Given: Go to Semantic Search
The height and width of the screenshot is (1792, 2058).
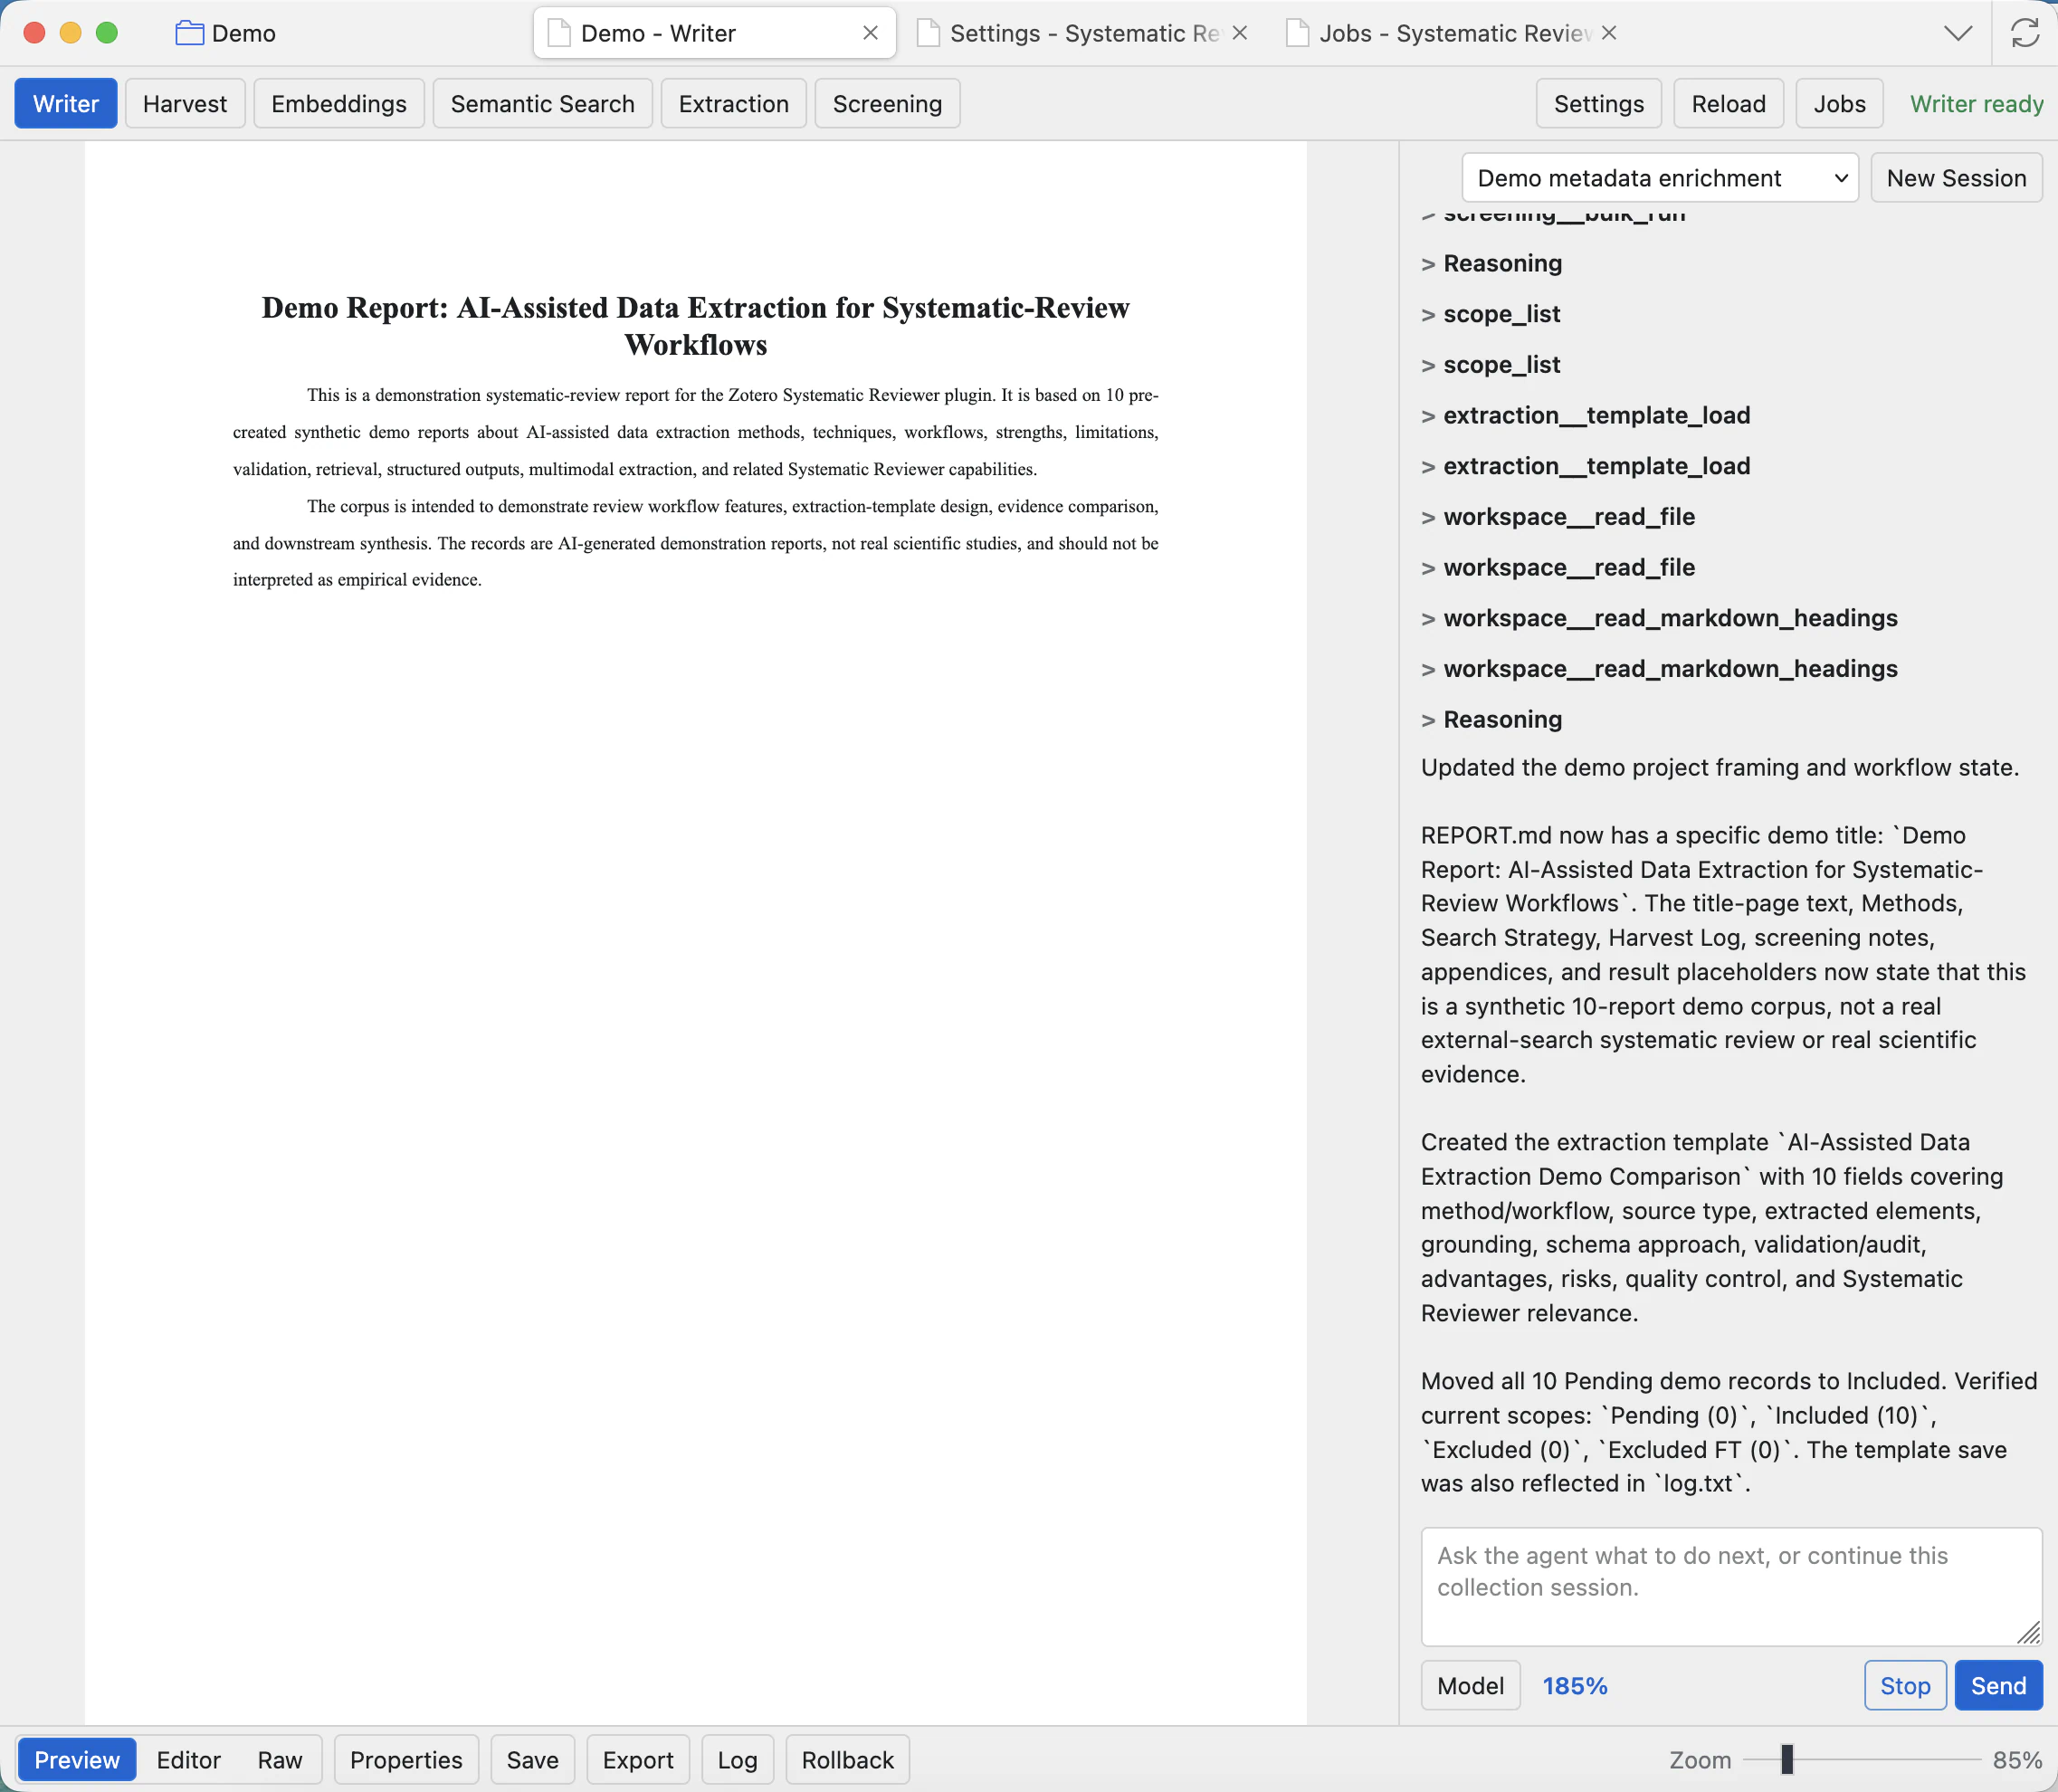Looking at the screenshot, I should (542, 104).
